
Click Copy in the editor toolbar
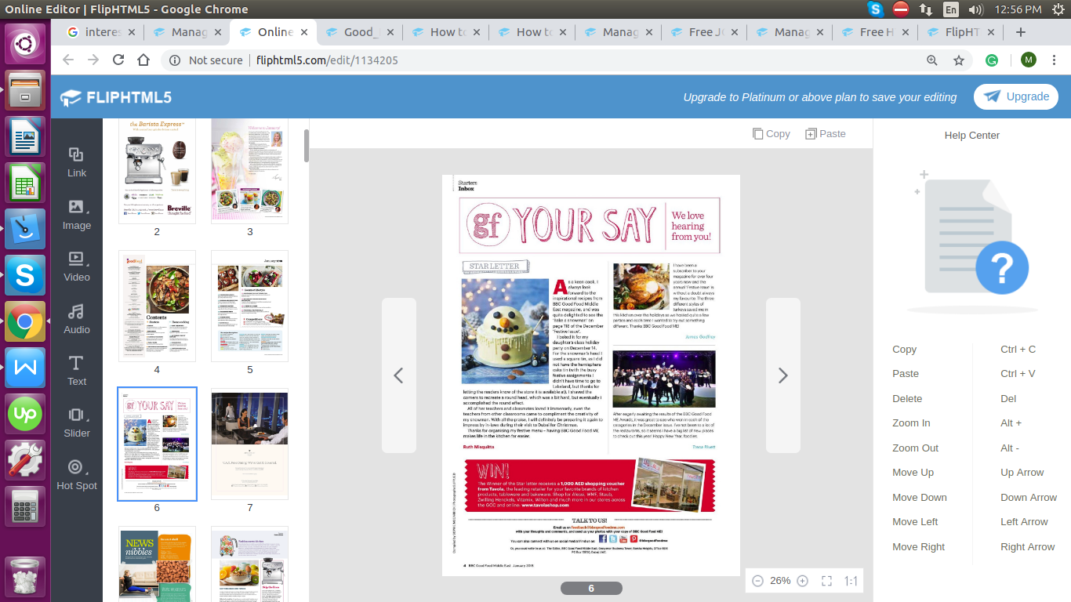(771, 133)
